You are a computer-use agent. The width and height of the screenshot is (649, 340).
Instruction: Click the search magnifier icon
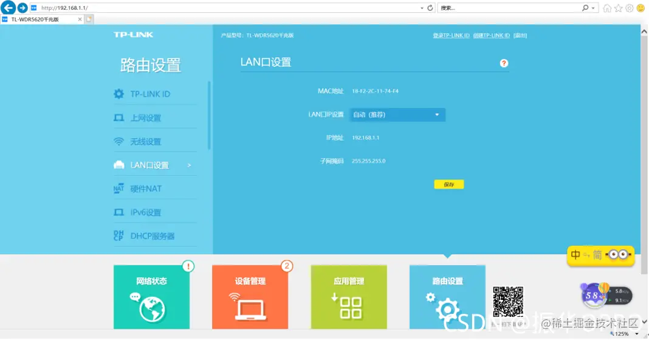585,8
